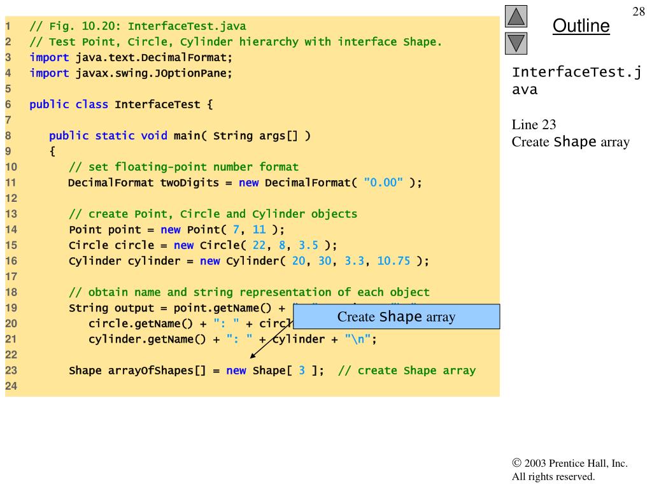Click the "0.00" string literal

click(383, 183)
